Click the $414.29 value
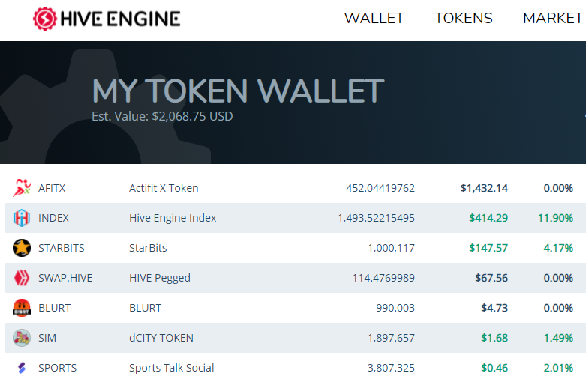586x382 pixels. click(x=488, y=218)
